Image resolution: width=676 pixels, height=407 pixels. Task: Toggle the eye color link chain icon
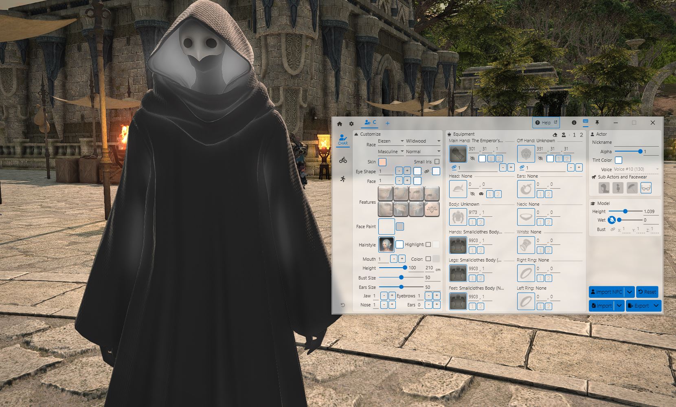(x=427, y=172)
